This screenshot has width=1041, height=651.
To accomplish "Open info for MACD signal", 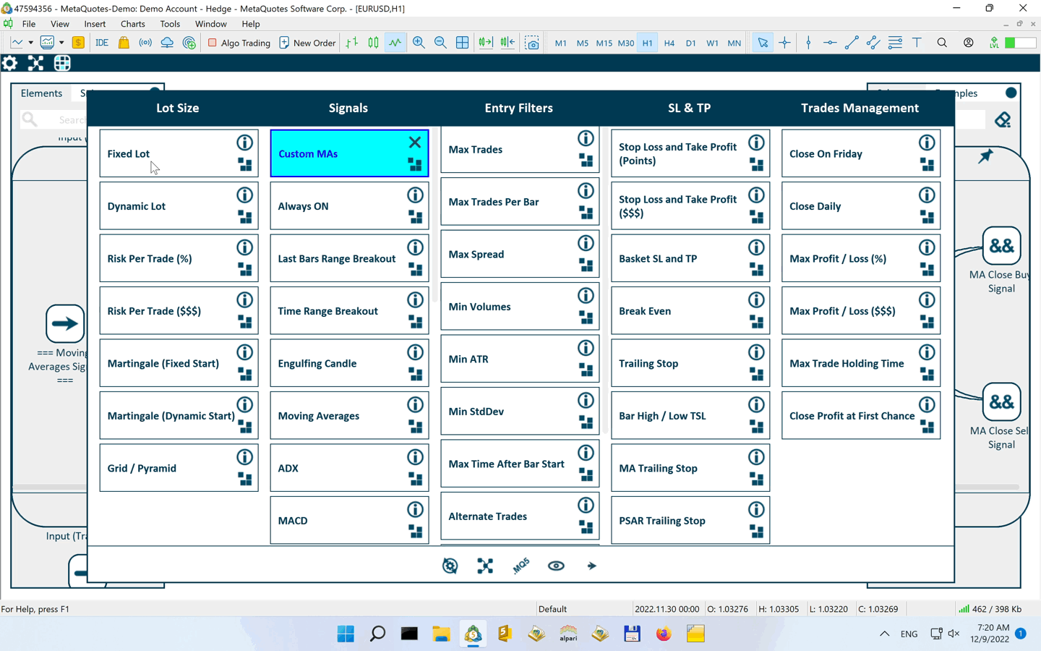I will click(x=415, y=509).
